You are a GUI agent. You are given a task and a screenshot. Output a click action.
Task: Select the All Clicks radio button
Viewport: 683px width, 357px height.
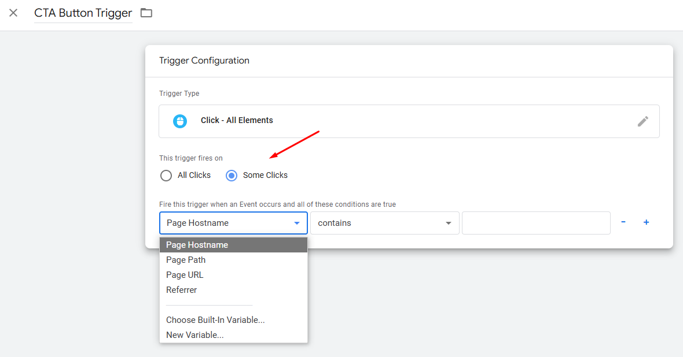[166, 176]
